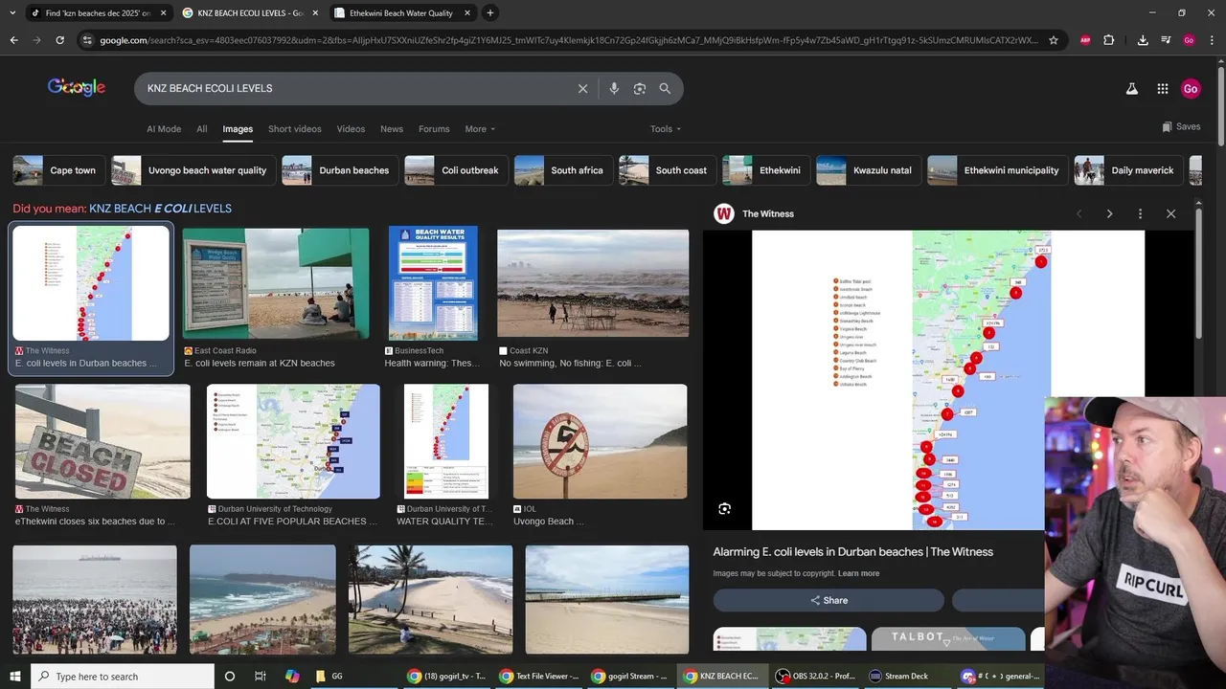Filter by Coli outbreak chip

[455, 170]
